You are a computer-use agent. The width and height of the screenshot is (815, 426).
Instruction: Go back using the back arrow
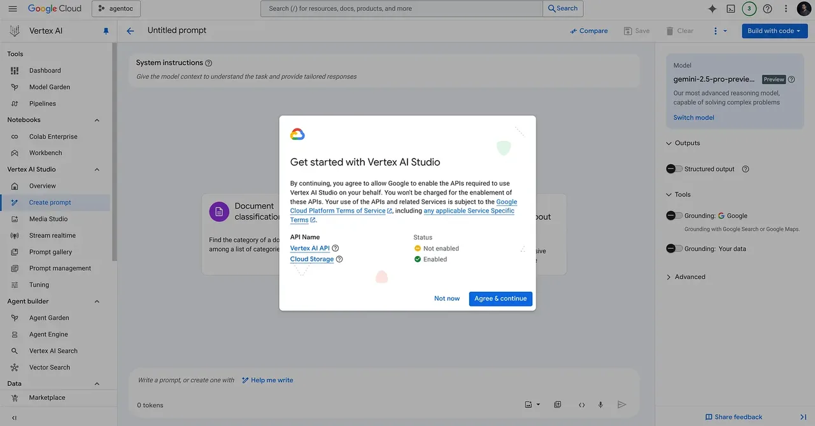point(131,31)
